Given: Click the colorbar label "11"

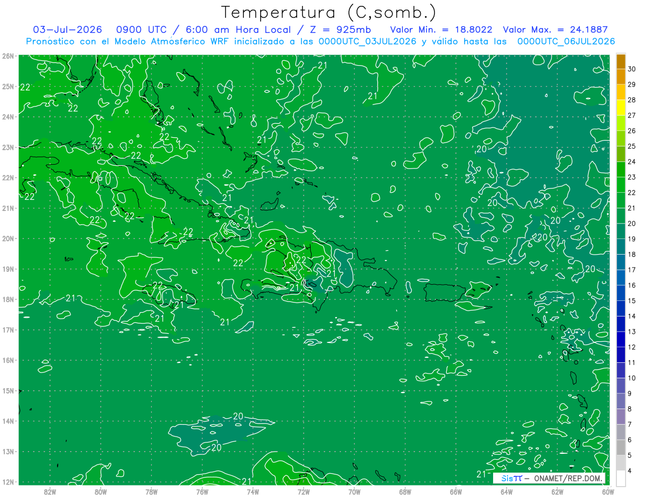Looking at the screenshot, I should [x=632, y=363].
